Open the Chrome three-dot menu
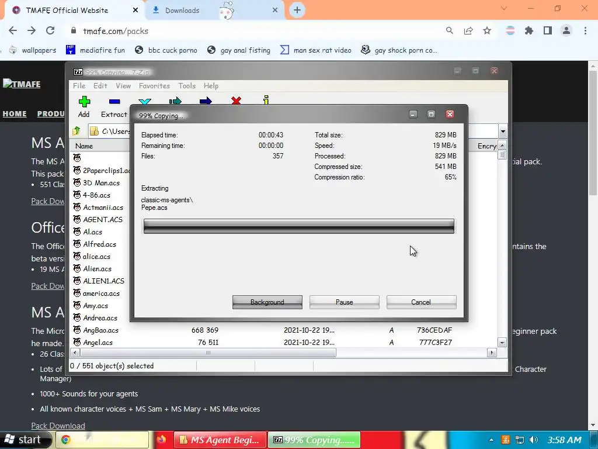This screenshot has height=449, width=598. pyautogui.click(x=585, y=30)
